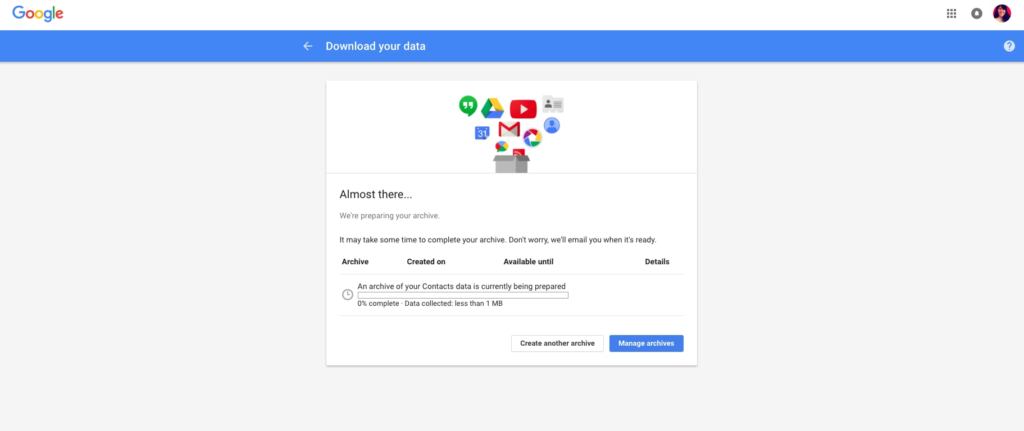Click the contact card icon

(x=553, y=104)
